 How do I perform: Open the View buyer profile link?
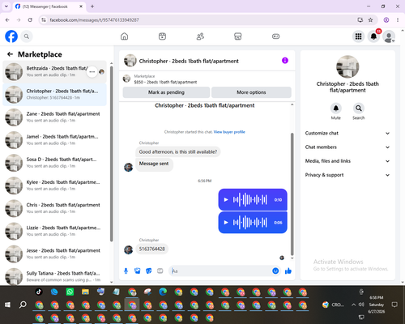click(229, 132)
